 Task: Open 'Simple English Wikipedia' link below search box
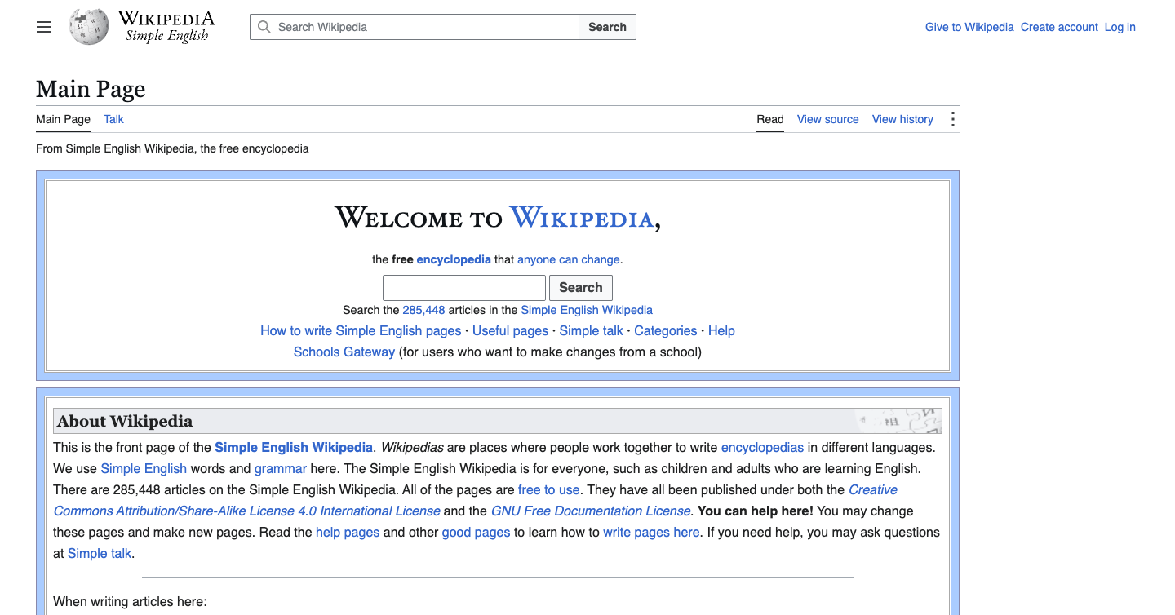587,310
